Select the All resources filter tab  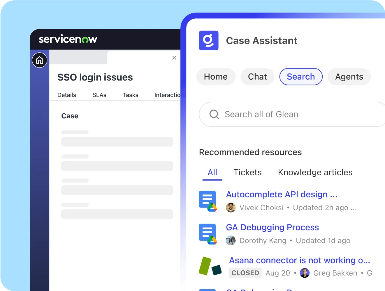212,173
